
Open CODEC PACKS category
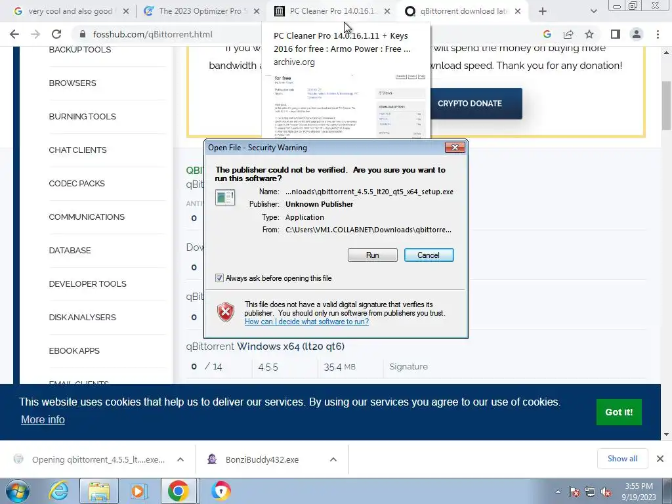[77, 184]
